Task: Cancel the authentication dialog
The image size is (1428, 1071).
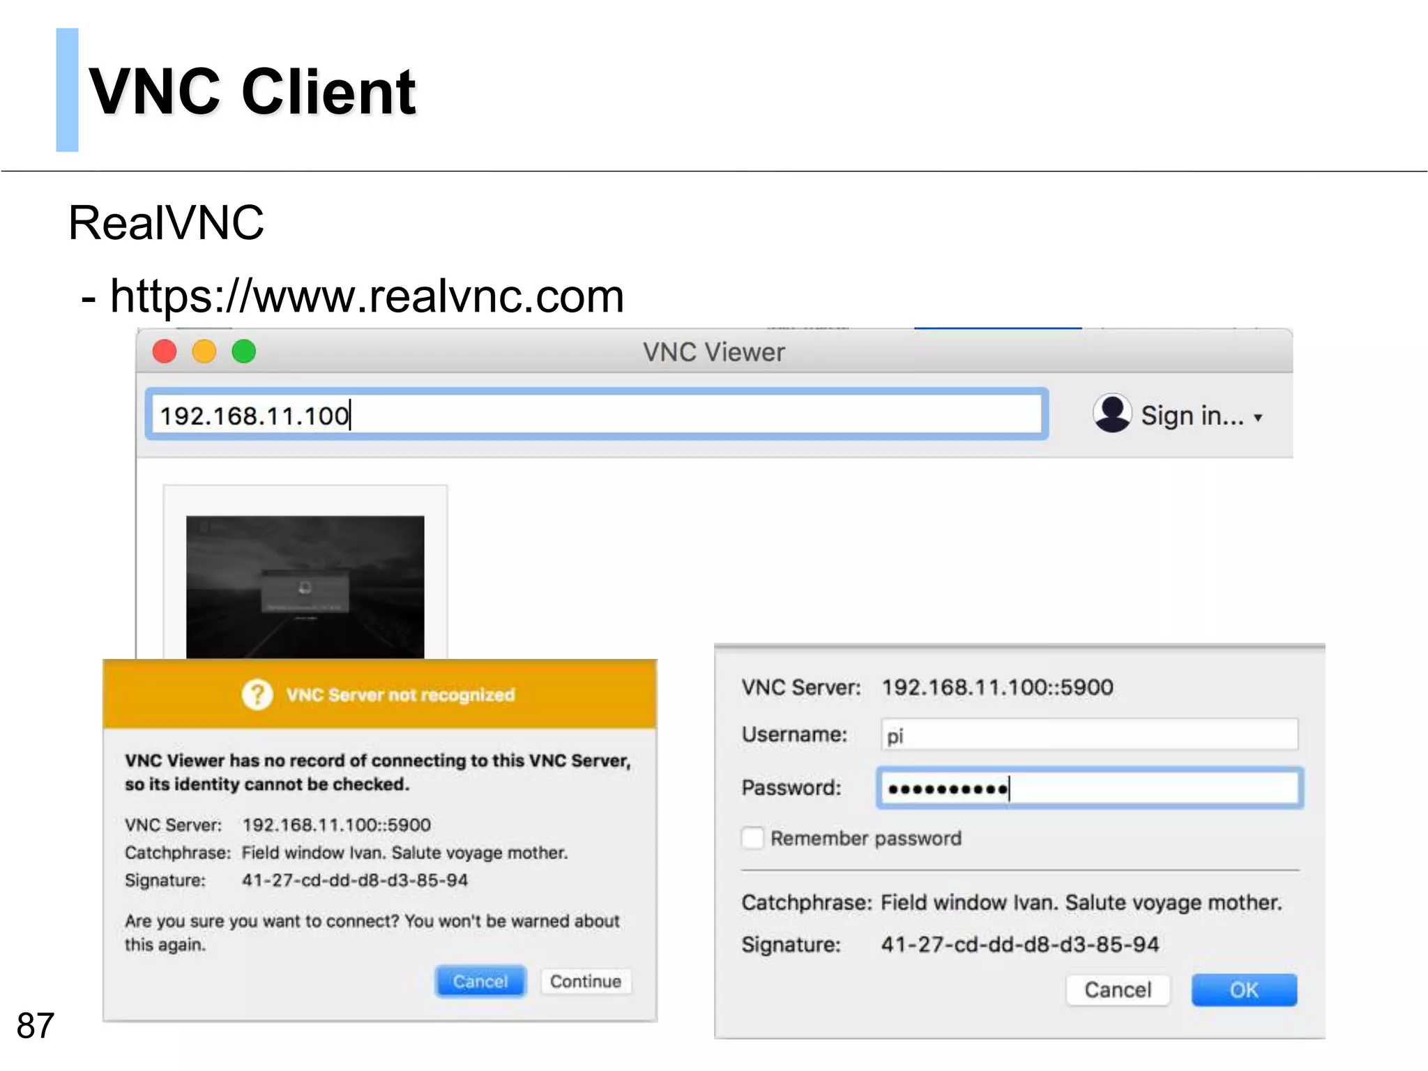Action: tap(1118, 989)
